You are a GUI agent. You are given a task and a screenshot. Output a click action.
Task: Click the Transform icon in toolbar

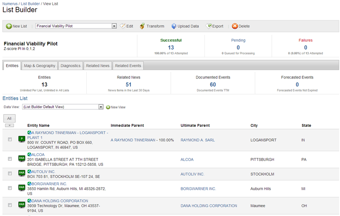click(142, 26)
